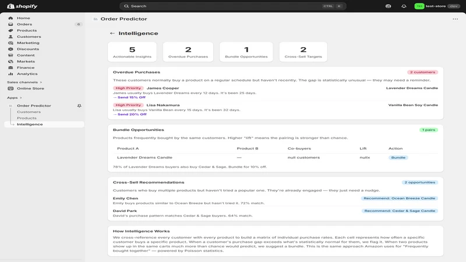Click Lisa Nakamura's name
The height and width of the screenshot is (262, 466).
[163, 105]
